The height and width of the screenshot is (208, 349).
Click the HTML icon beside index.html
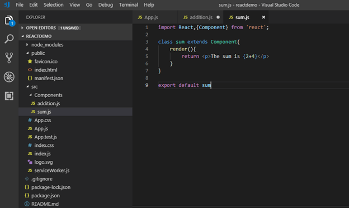(30, 70)
